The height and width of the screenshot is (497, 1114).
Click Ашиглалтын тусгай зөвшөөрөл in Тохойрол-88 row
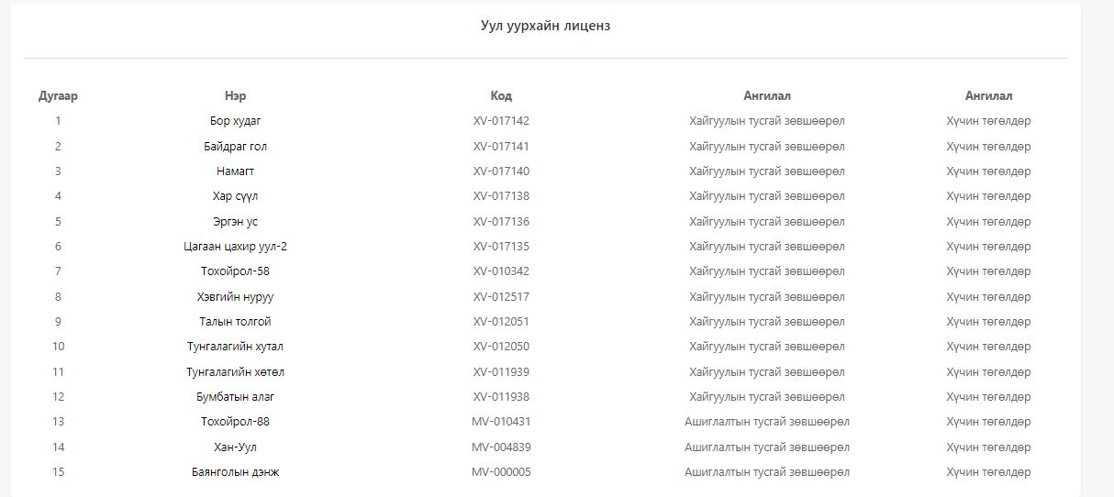click(766, 422)
